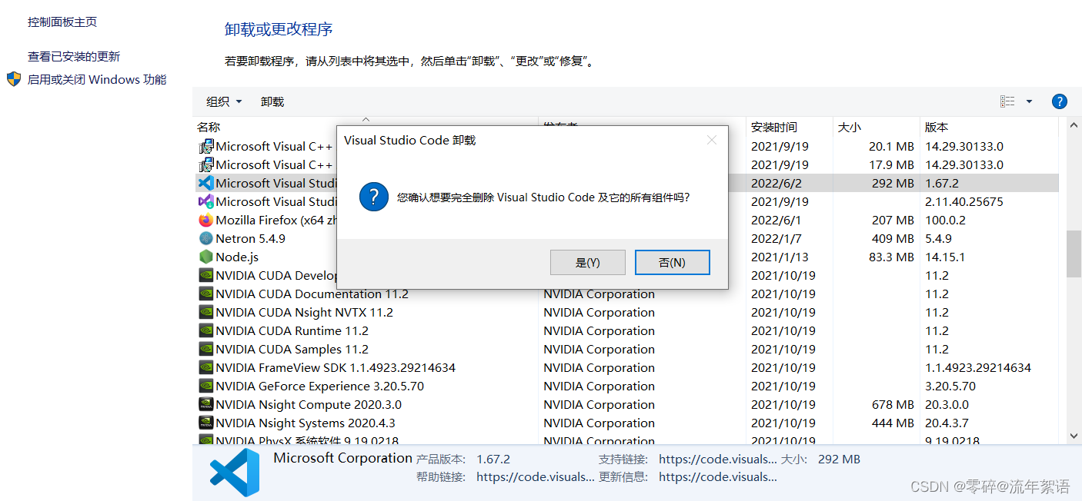
Task: Click the 卸载 toolbar button
Action: pyautogui.click(x=272, y=101)
